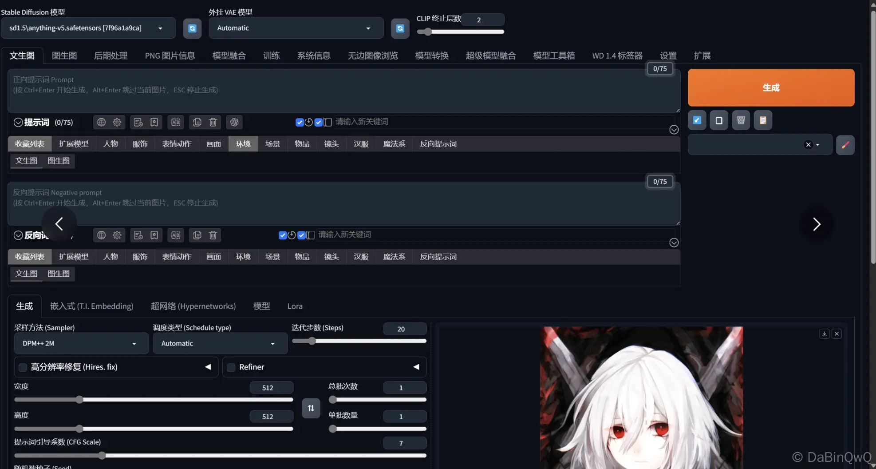Clear the styles dropdown selection
Viewport: 876px width, 469px height.
point(808,145)
